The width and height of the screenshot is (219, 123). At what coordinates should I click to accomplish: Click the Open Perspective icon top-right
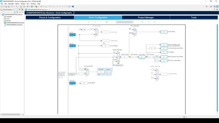pos(211,6)
